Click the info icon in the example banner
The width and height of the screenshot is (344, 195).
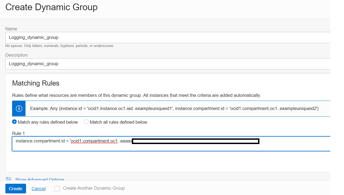tap(19, 109)
